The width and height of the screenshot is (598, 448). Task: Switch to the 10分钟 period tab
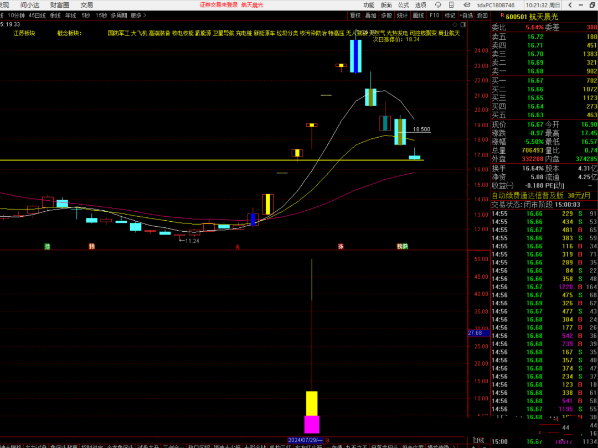[x=17, y=15]
